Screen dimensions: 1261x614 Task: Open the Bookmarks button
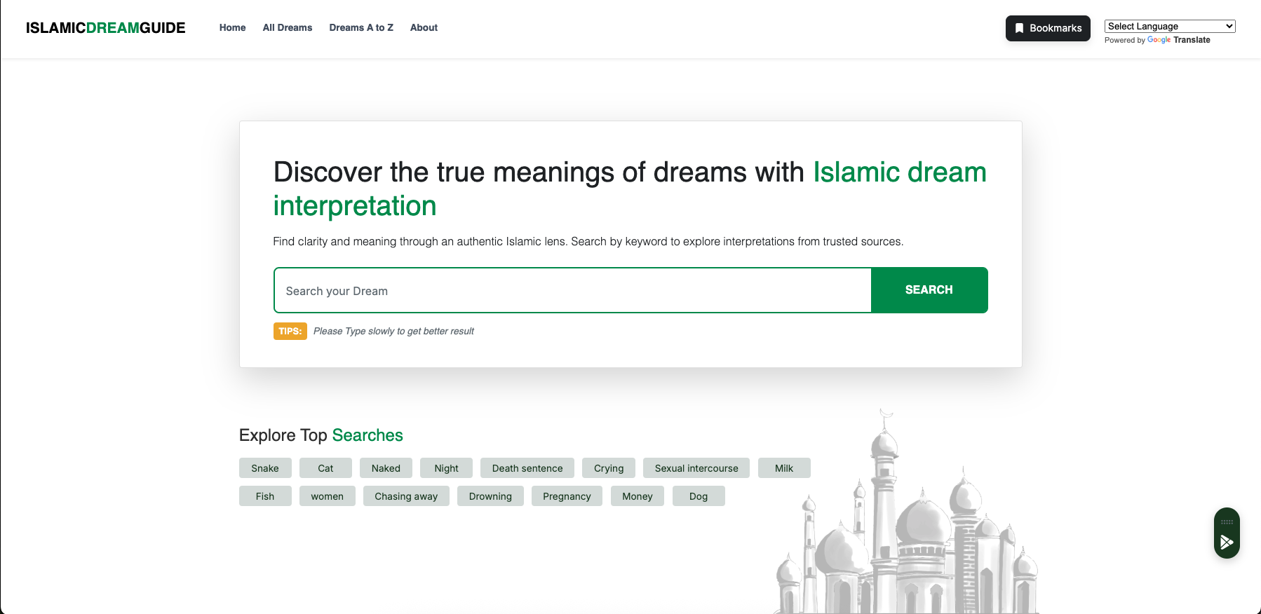1047,28
